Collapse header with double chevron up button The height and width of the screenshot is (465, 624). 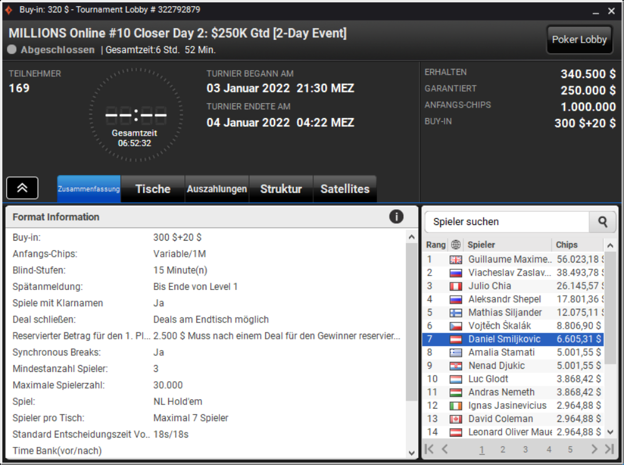pyautogui.click(x=23, y=187)
